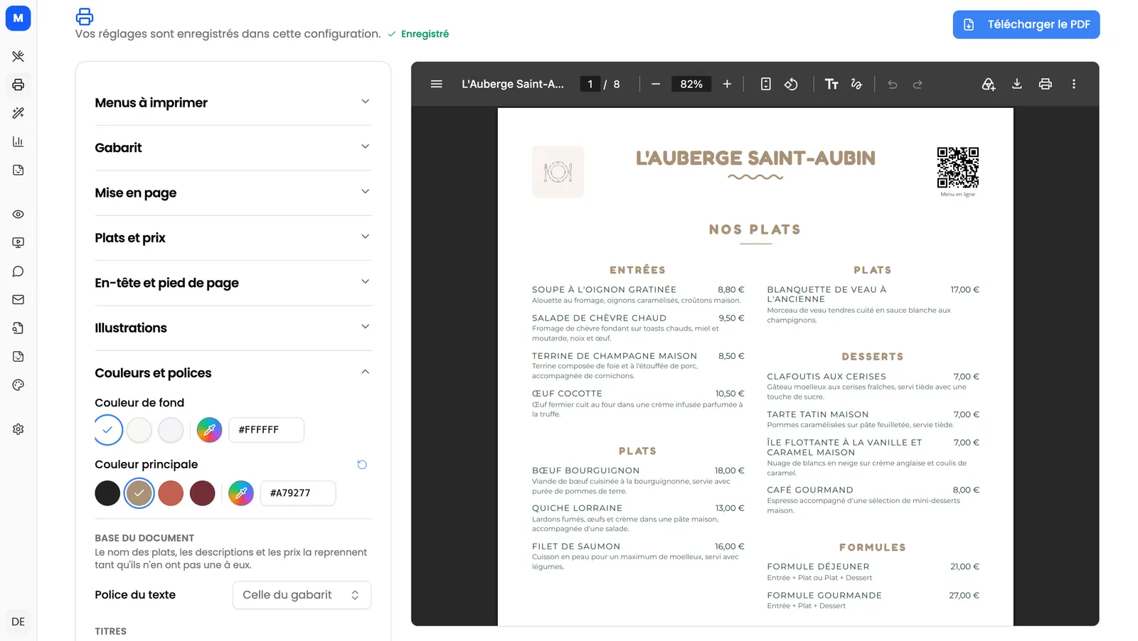Screen dimensions: 1138x641
Task: Select the text annotation tool
Action: [x=831, y=84]
